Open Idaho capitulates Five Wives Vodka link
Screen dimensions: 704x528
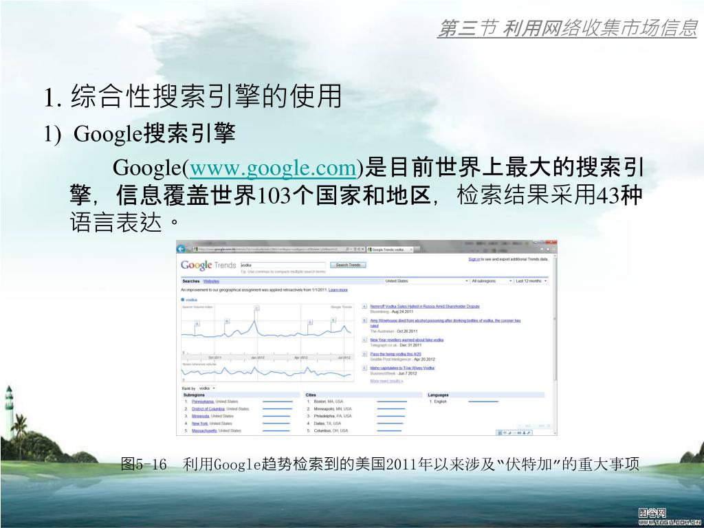click(x=402, y=368)
